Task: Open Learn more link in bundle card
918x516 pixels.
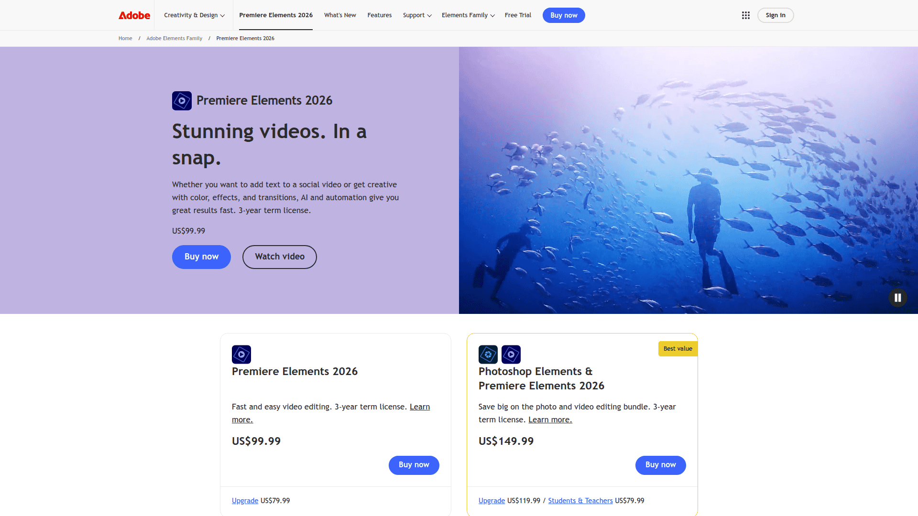Action: point(550,420)
